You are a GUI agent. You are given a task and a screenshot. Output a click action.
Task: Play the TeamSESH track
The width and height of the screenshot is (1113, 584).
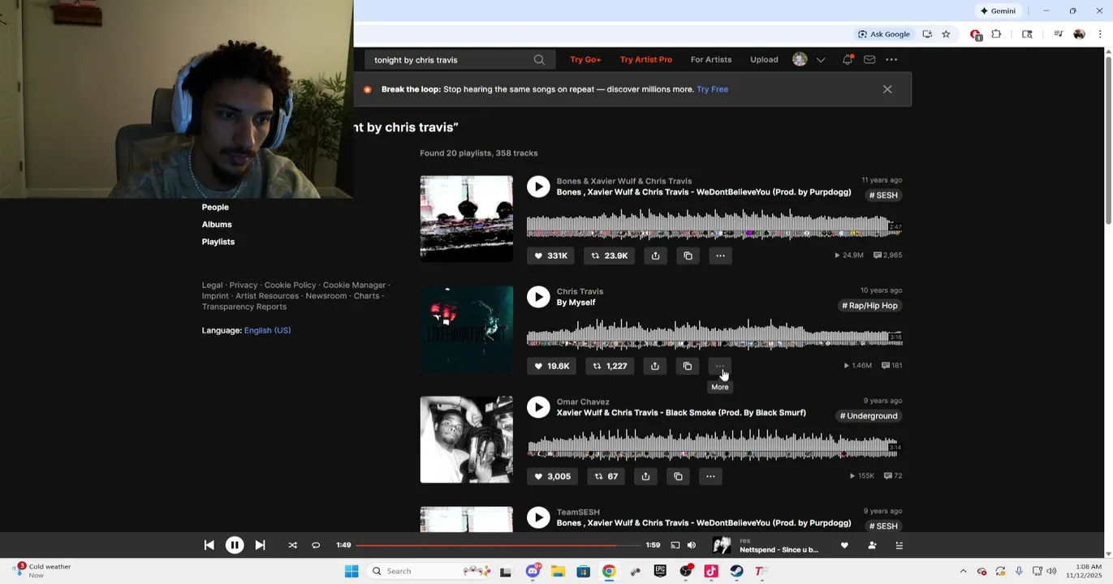538,517
